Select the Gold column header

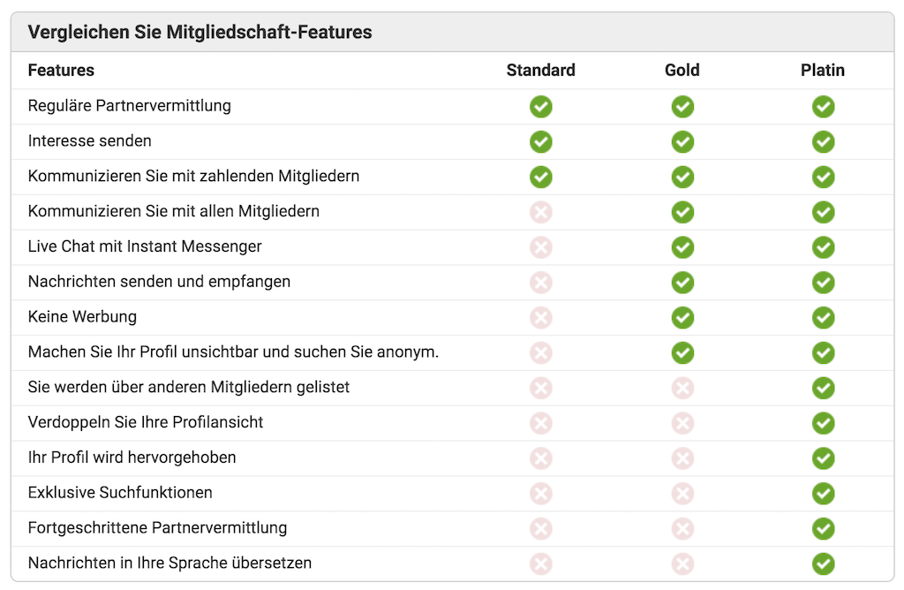point(682,71)
